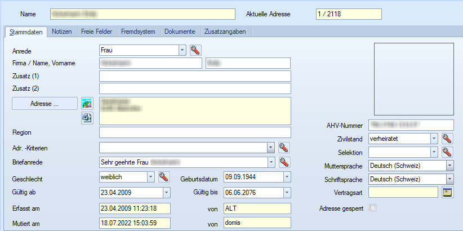The image size is (463, 231).
Task: Open the Gültig bis date dropdown
Action: tap(287, 193)
